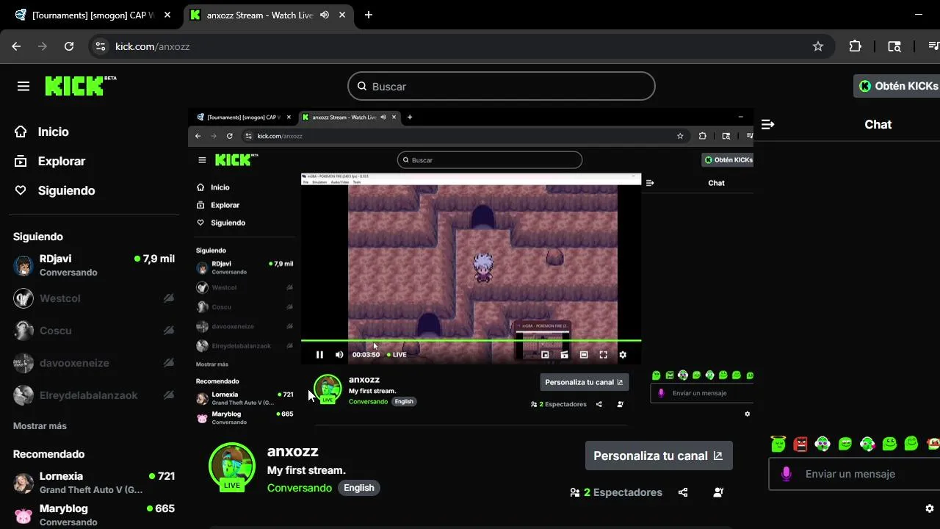Open recommended channel Lornexia
This screenshot has width=940, height=529.
[94, 483]
